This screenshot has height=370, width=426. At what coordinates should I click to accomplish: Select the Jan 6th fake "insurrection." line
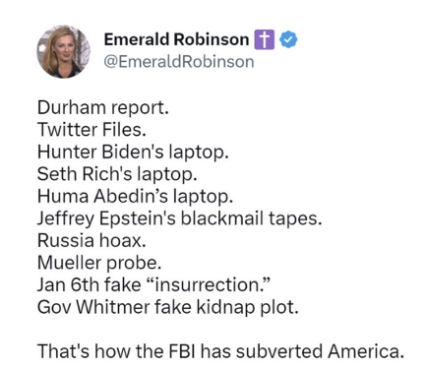[153, 284]
